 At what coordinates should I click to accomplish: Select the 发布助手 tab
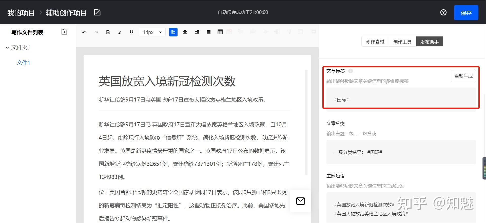[x=430, y=42]
